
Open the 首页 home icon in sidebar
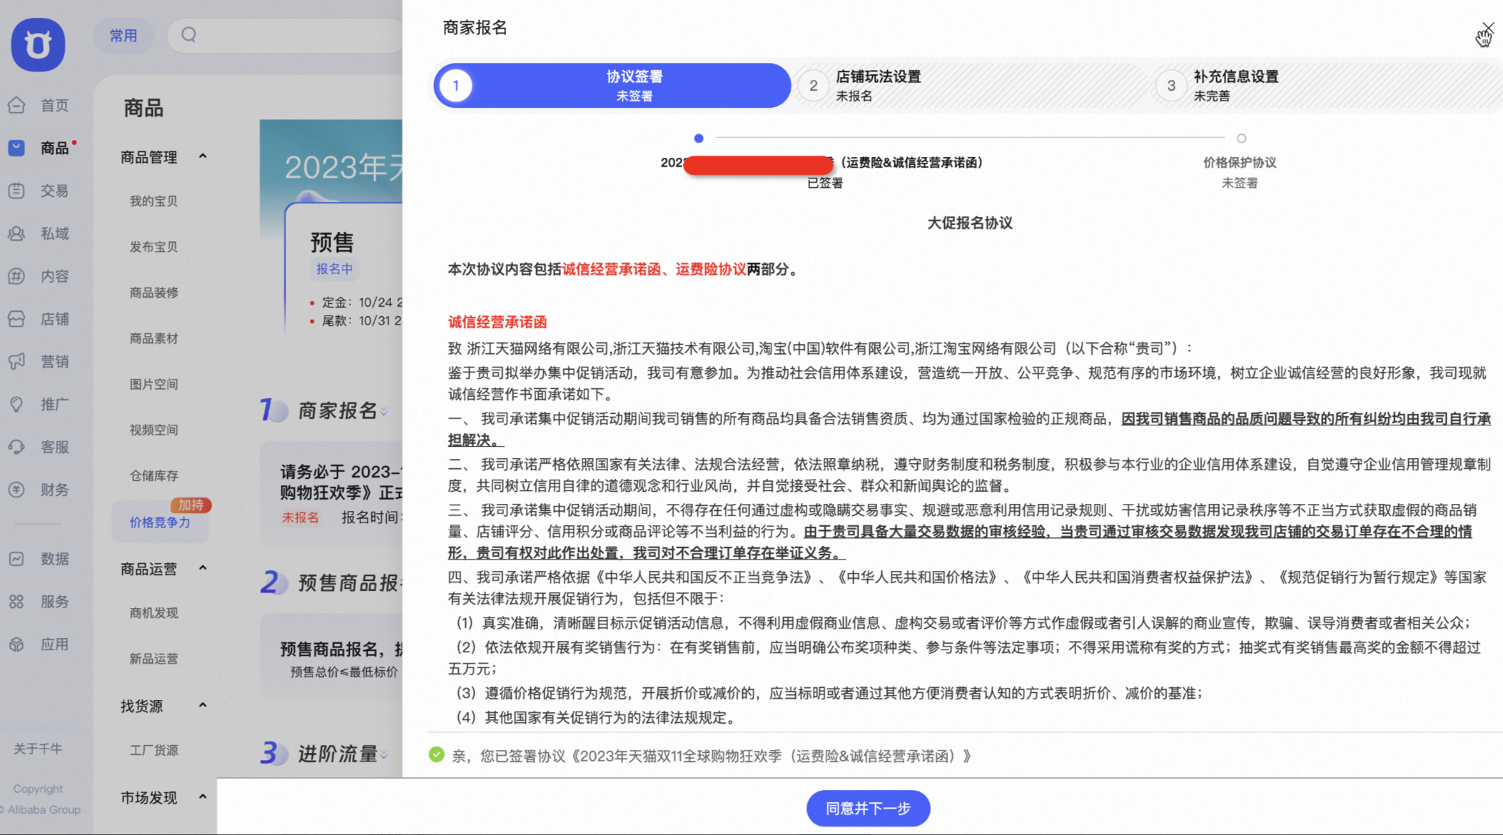click(17, 106)
